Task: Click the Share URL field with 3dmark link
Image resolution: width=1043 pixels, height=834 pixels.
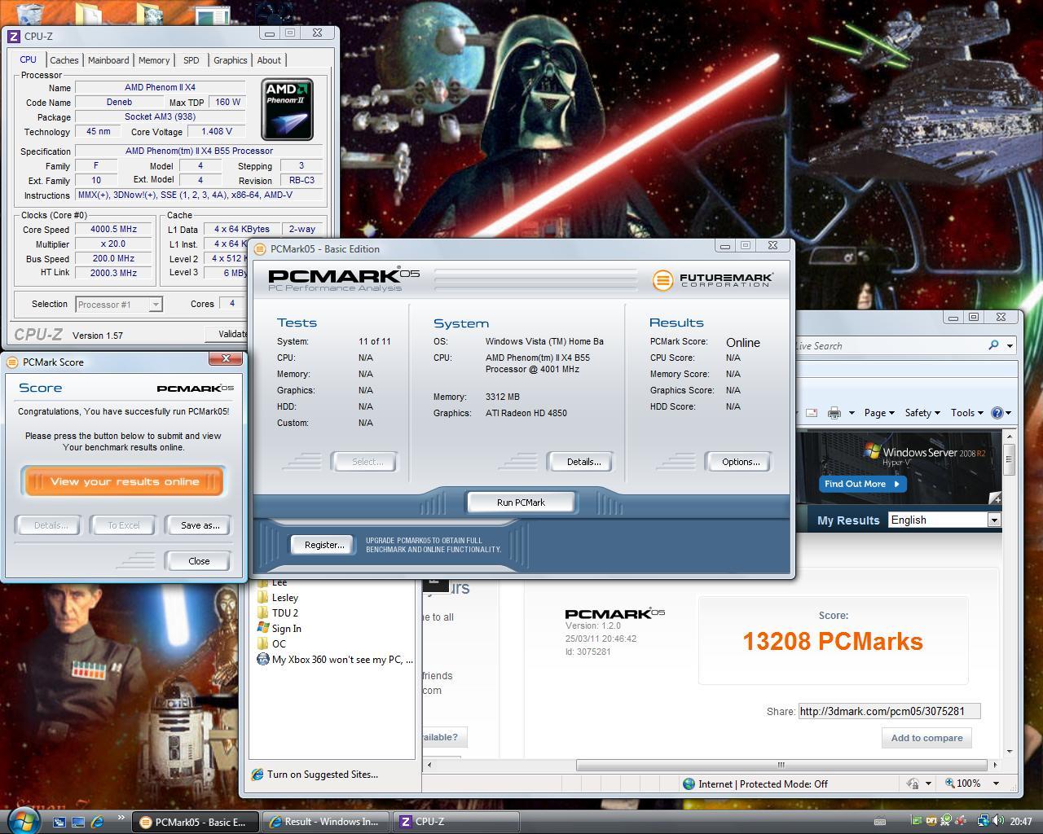Action: [889, 711]
